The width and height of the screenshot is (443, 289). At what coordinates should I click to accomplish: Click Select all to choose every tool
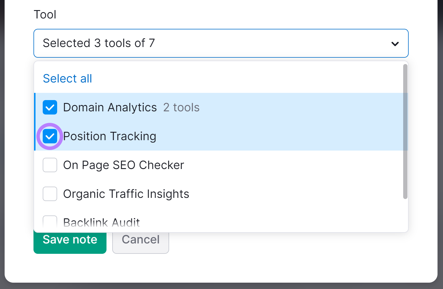tap(67, 78)
